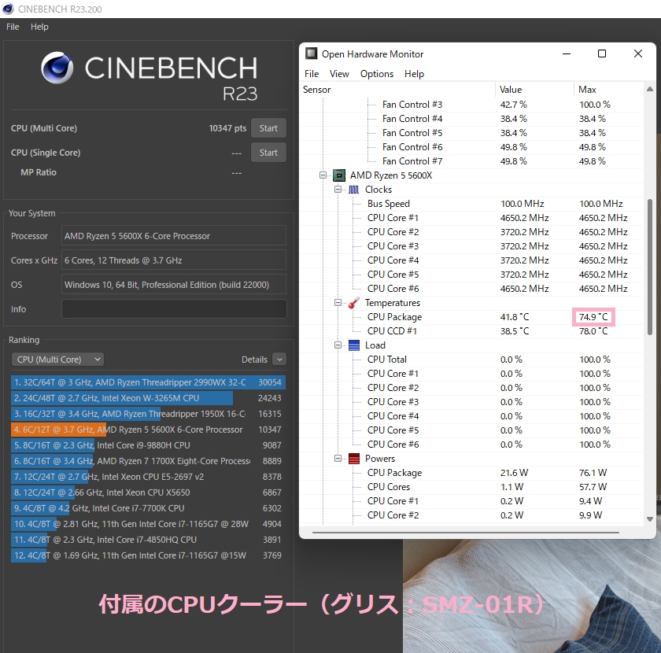Collapse the Clocks tree node
661x653 pixels.
point(338,190)
